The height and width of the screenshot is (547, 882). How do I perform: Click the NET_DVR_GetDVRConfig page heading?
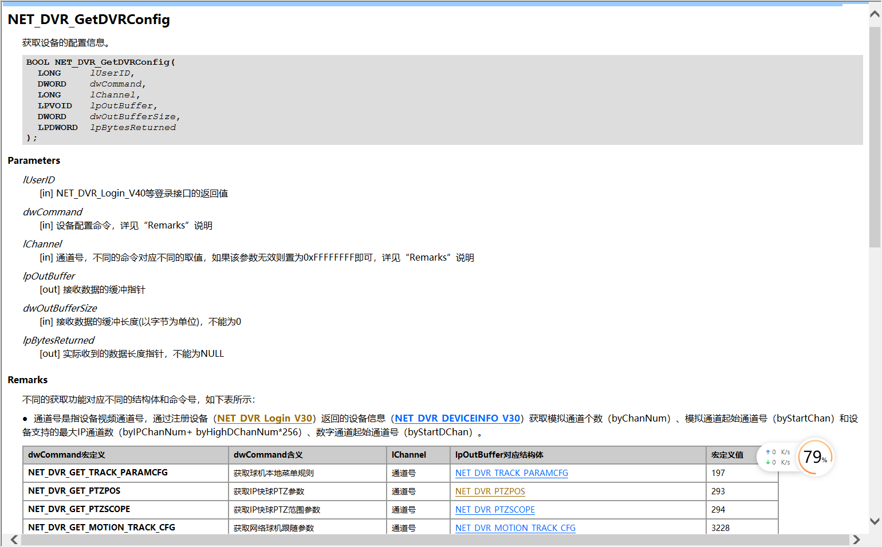88,19
